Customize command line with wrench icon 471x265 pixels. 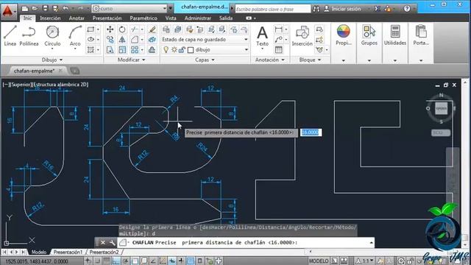[x=112, y=242]
